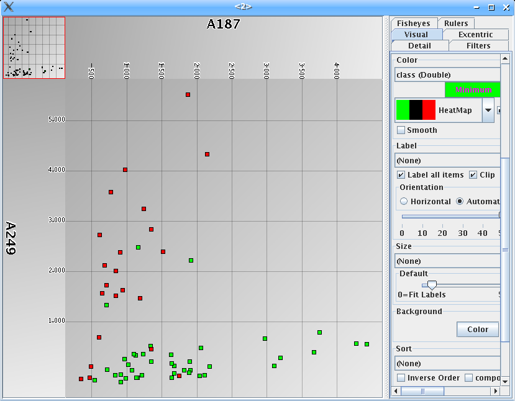Image resolution: width=515 pixels, height=401 pixels.
Task: Open the Excentric tab
Action: [476, 35]
